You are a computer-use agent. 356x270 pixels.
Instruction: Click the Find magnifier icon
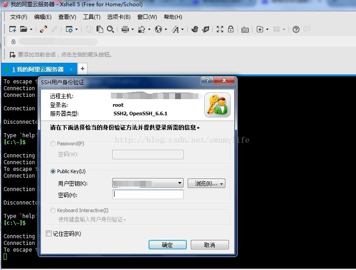[110, 29]
